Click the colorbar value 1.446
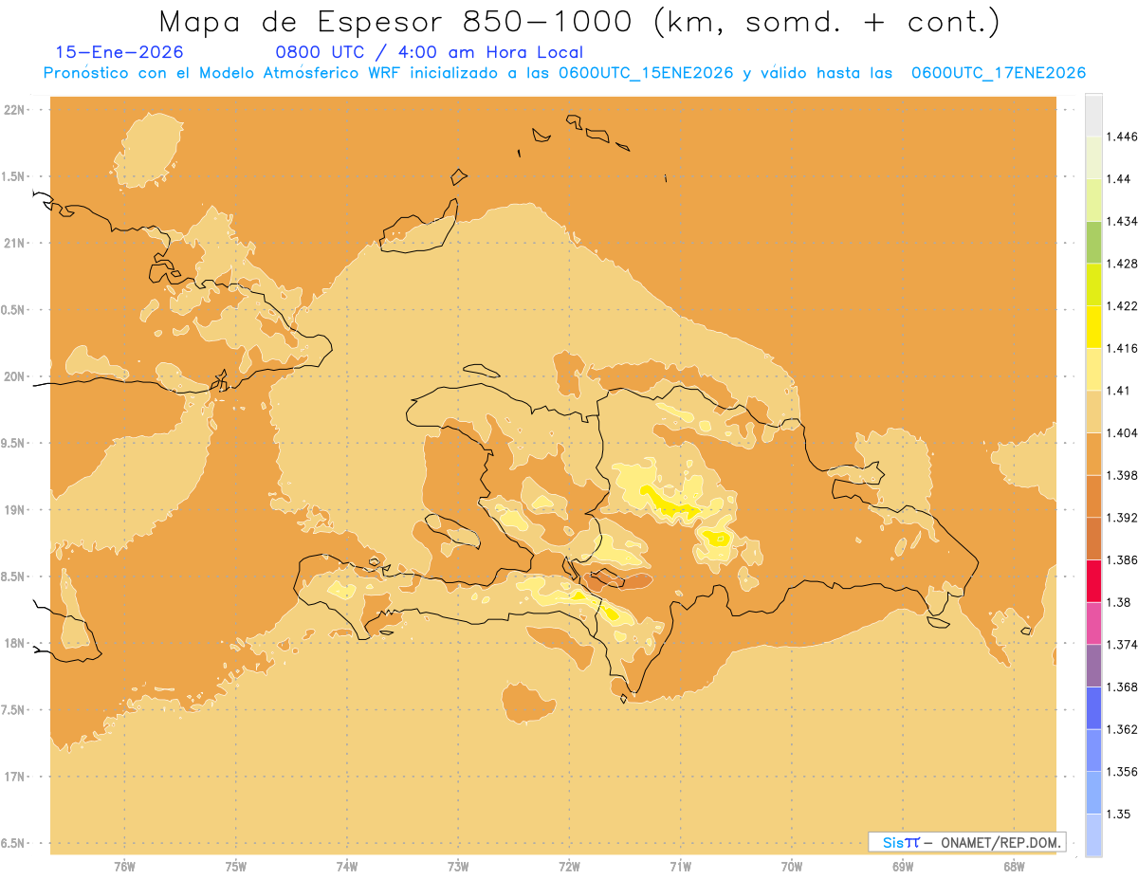This screenshot has height=879, width=1138. (1122, 137)
